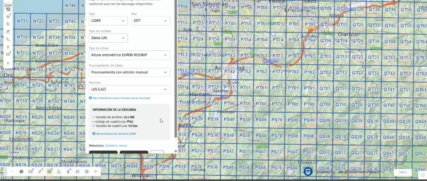Select grid cell PT61 on map

(261, 88)
